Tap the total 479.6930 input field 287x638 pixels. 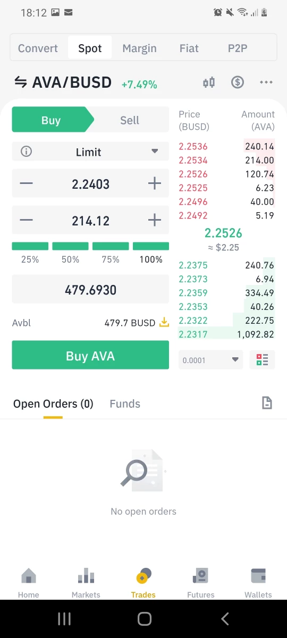[90, 290]
